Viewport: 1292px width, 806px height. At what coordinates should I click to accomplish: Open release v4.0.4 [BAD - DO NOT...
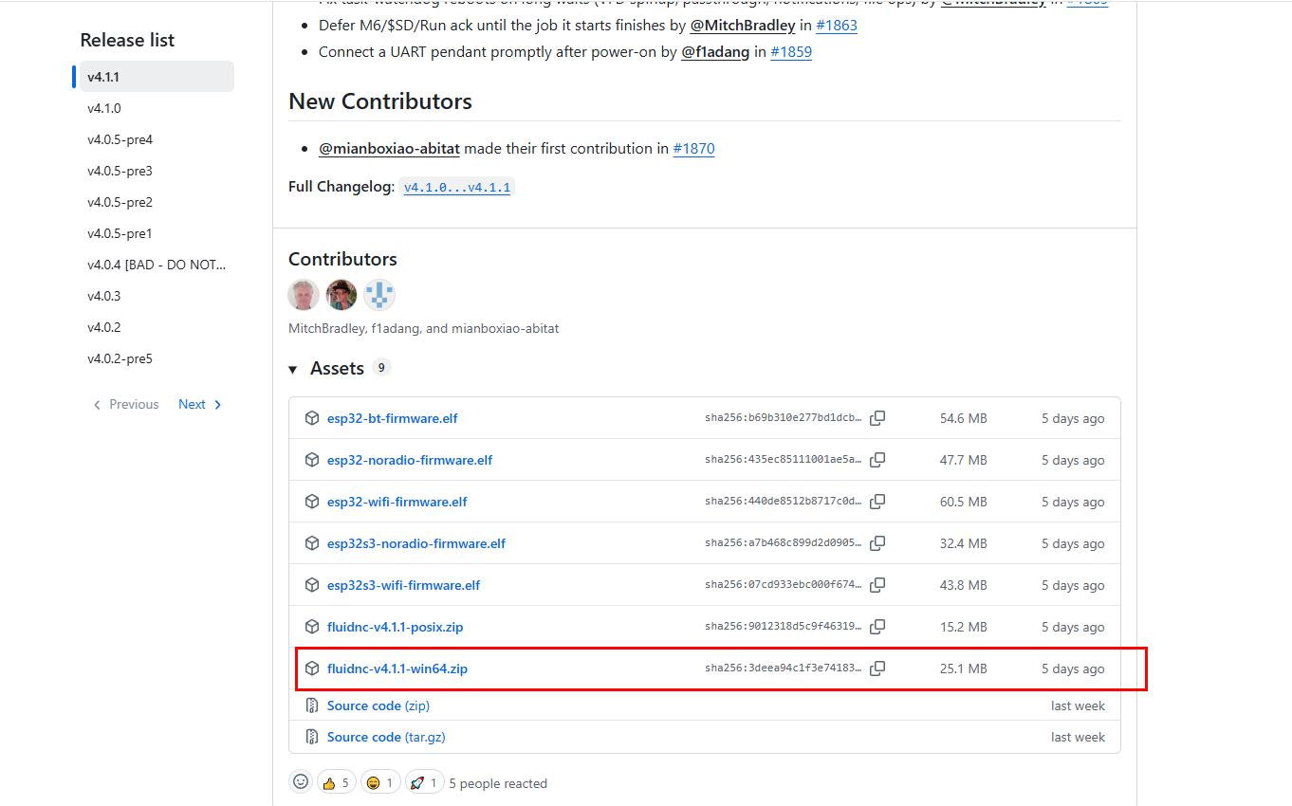(157, 265)
